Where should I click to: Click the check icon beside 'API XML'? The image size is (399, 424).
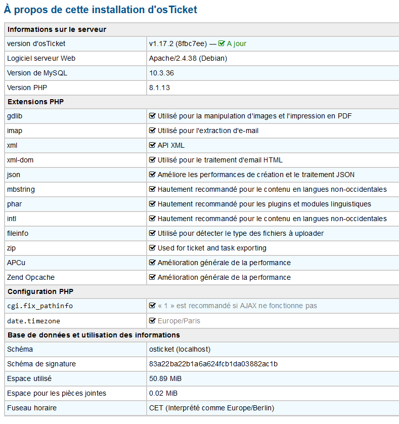click(x=152, y=145)
